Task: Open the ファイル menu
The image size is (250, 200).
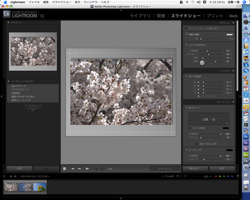Action: click(34, 2)
